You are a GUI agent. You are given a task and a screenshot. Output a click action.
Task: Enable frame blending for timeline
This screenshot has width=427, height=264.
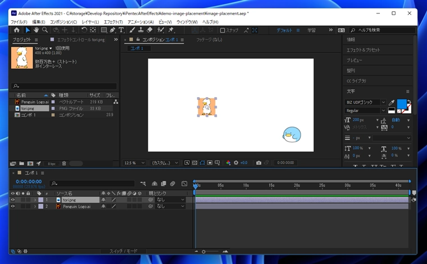coord(163,184)
